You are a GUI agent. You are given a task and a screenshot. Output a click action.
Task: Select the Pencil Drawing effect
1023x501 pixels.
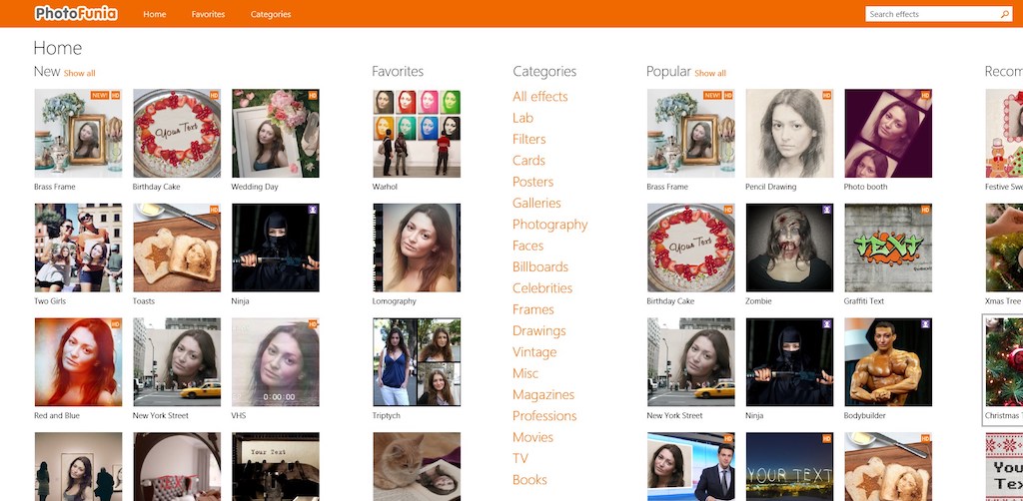[789, 134]
